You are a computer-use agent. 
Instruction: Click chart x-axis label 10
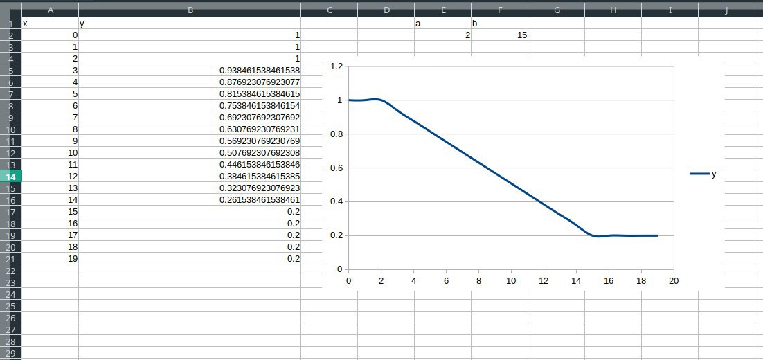pyautogui.click(x=511, y=280)
